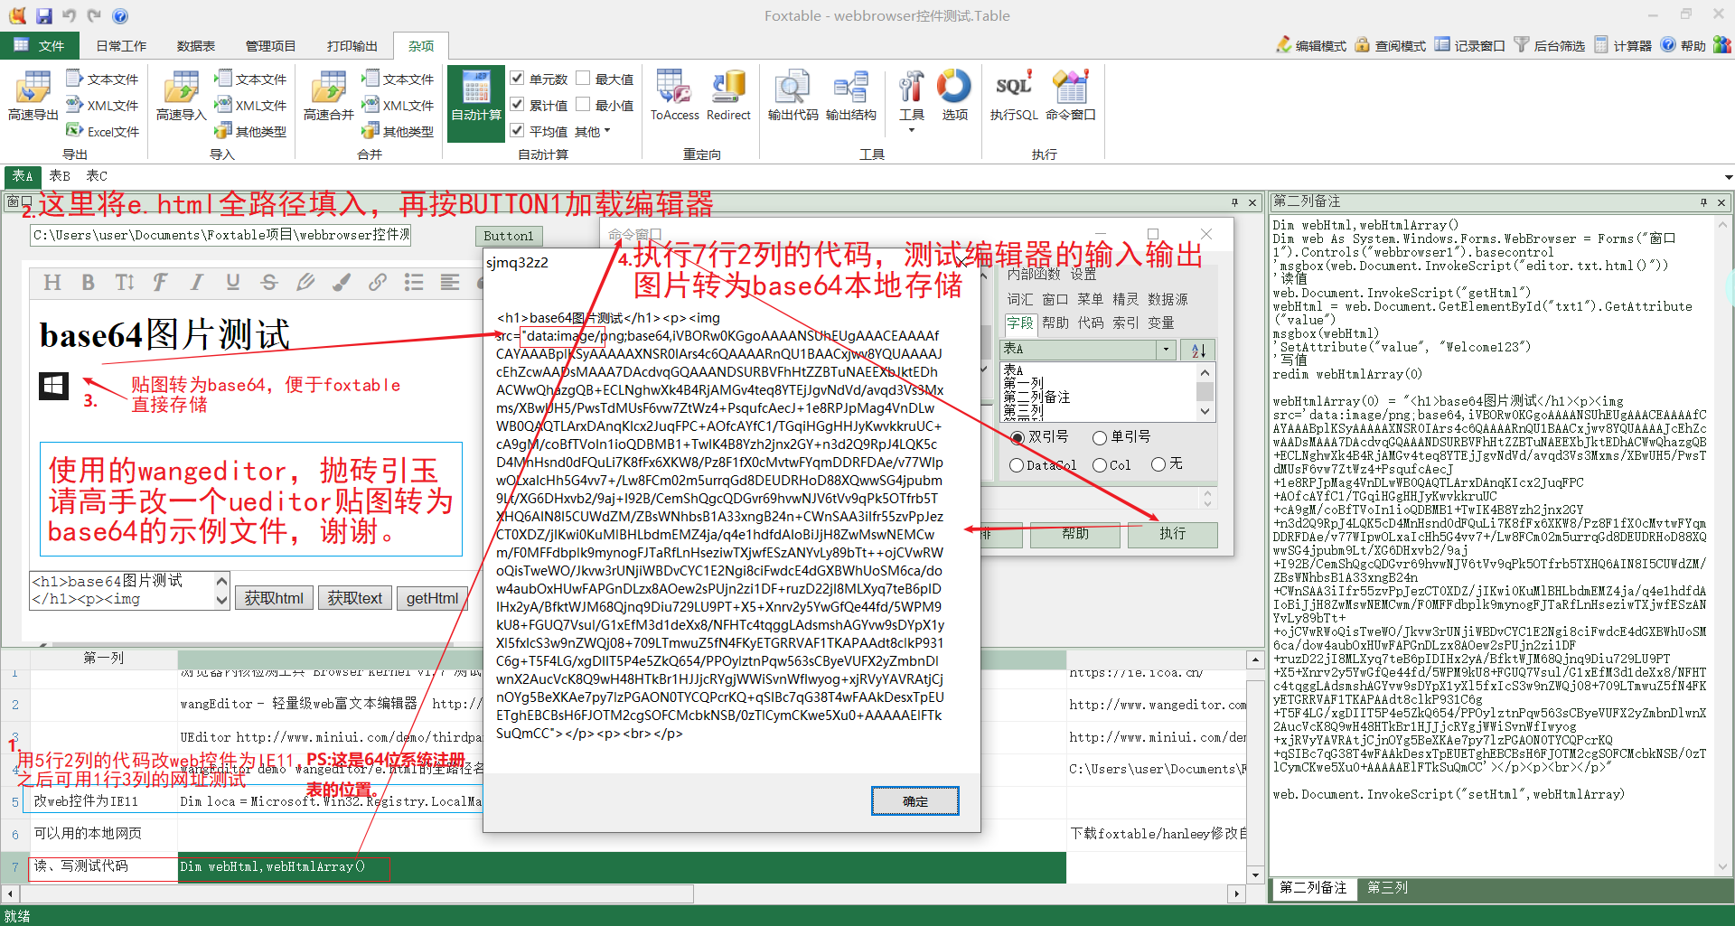Switch to the 数据表 ribbon tab
Screen dimensions: 1735x926
[196, 46]
